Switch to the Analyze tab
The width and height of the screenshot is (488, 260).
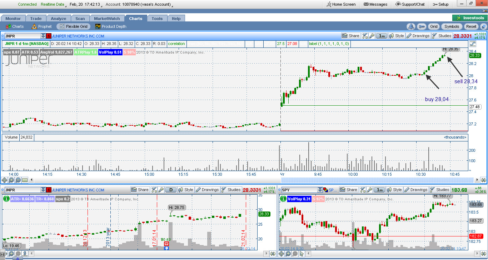(x=59, y=19)
